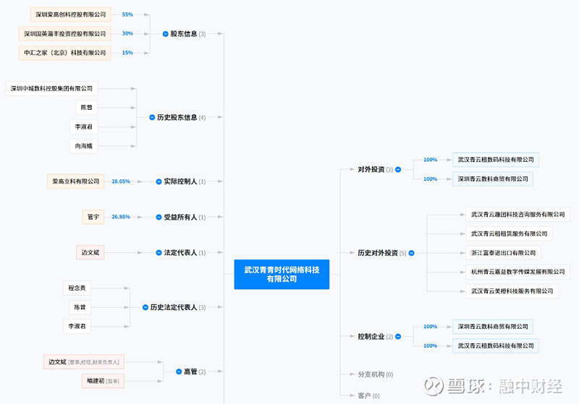This screenshot has width=579, height=404.
Task: Click the 55% shareholding value
Action: (127, 14)
